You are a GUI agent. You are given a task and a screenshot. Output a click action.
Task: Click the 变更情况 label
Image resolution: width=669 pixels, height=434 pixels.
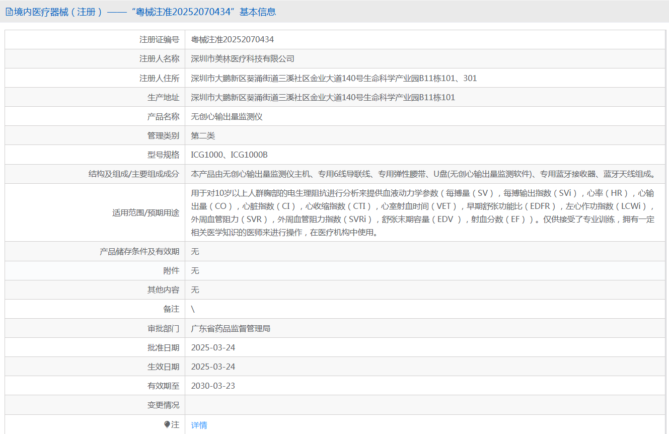tap(163, 405)
